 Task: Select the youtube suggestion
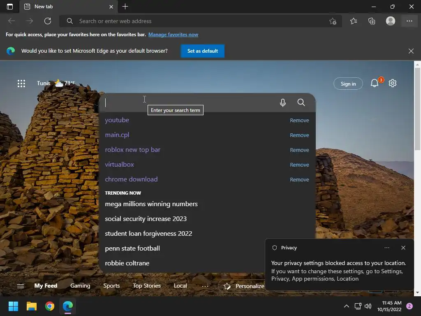click(x=117, y=120)
